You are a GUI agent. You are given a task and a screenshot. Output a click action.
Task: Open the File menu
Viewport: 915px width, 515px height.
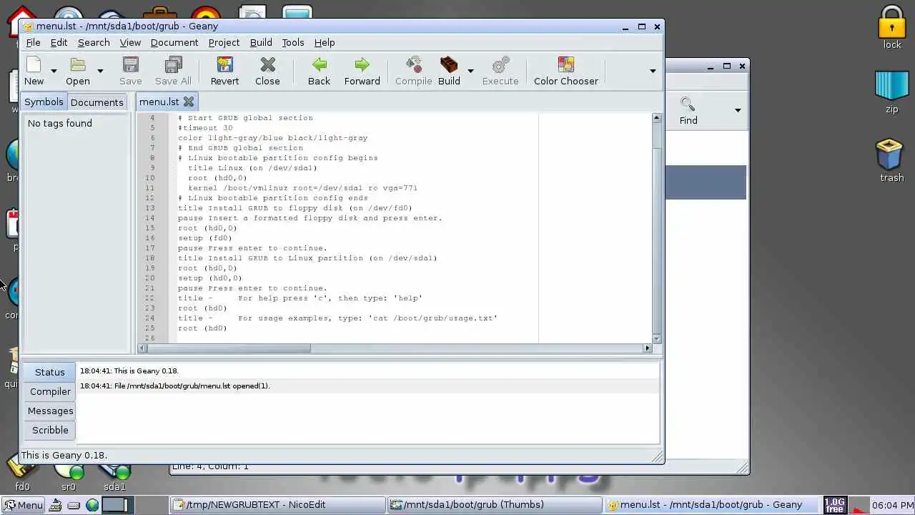tap(33, 42)
